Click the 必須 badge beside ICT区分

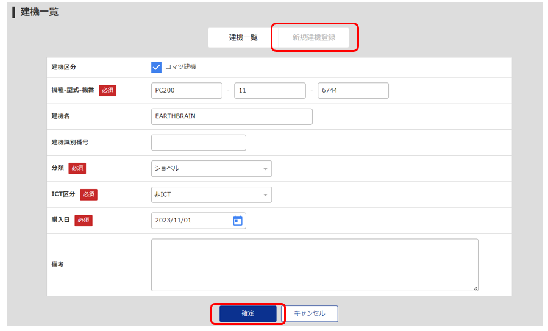click(x=89, y=194)
